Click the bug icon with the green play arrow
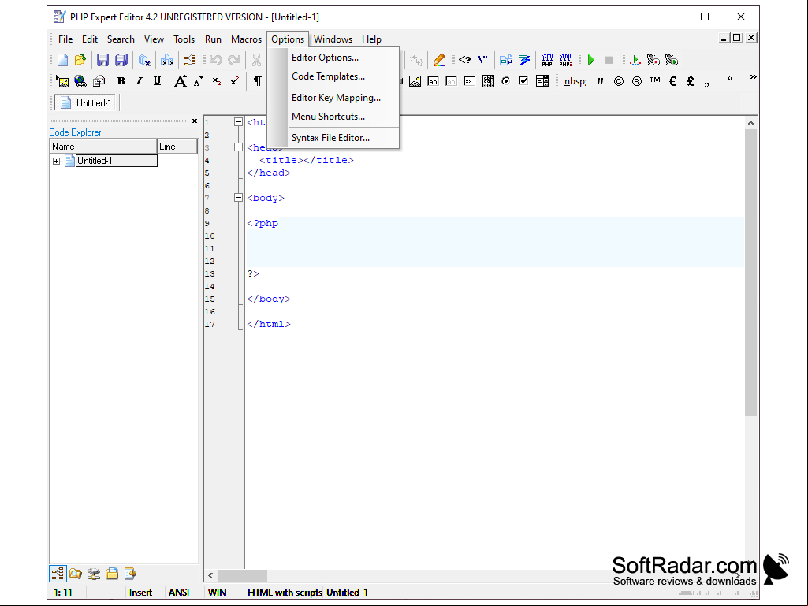The image size is (808, 606). pos(672,61)
